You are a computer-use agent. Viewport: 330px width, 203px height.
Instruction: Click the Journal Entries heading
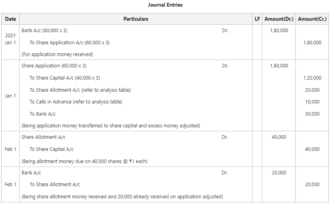point(165,5)
